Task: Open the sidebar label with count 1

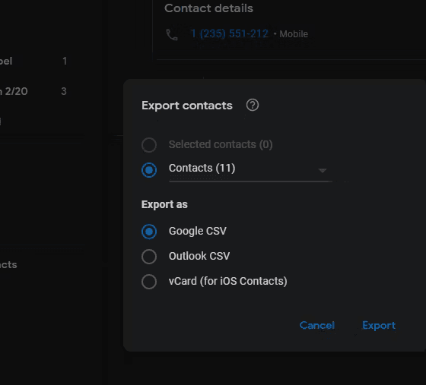Action: [33, 61]
